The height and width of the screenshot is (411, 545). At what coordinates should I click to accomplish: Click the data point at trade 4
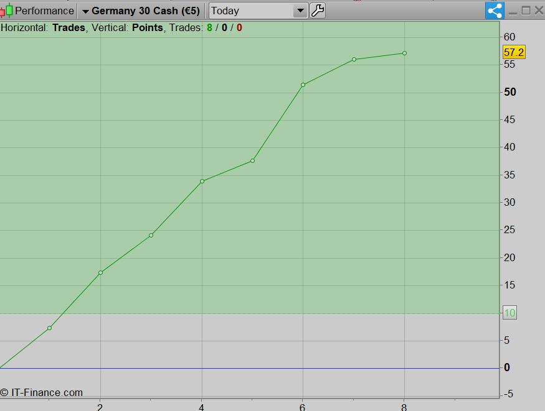[202, 181]
